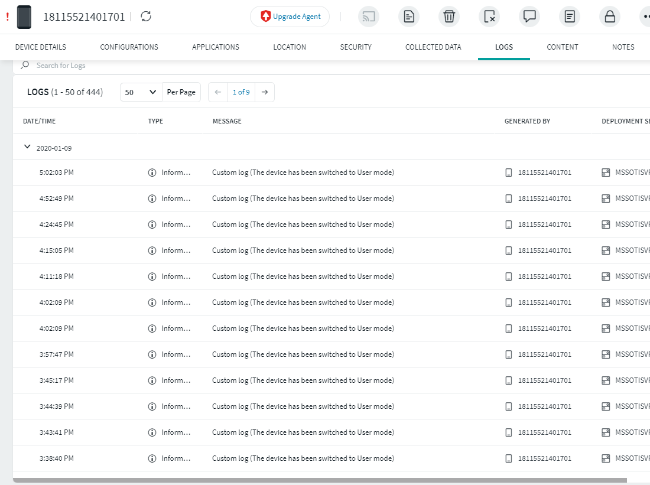The height and width of the screenshot is (485, 650).
Task: Open the Security tab
Action: (x=356, y=47)
